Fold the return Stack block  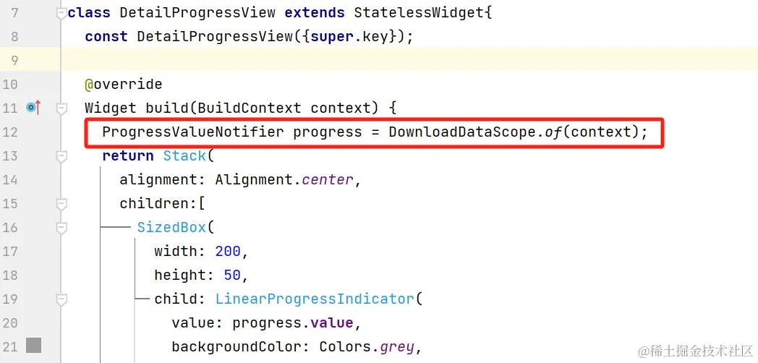click(61, 155)
